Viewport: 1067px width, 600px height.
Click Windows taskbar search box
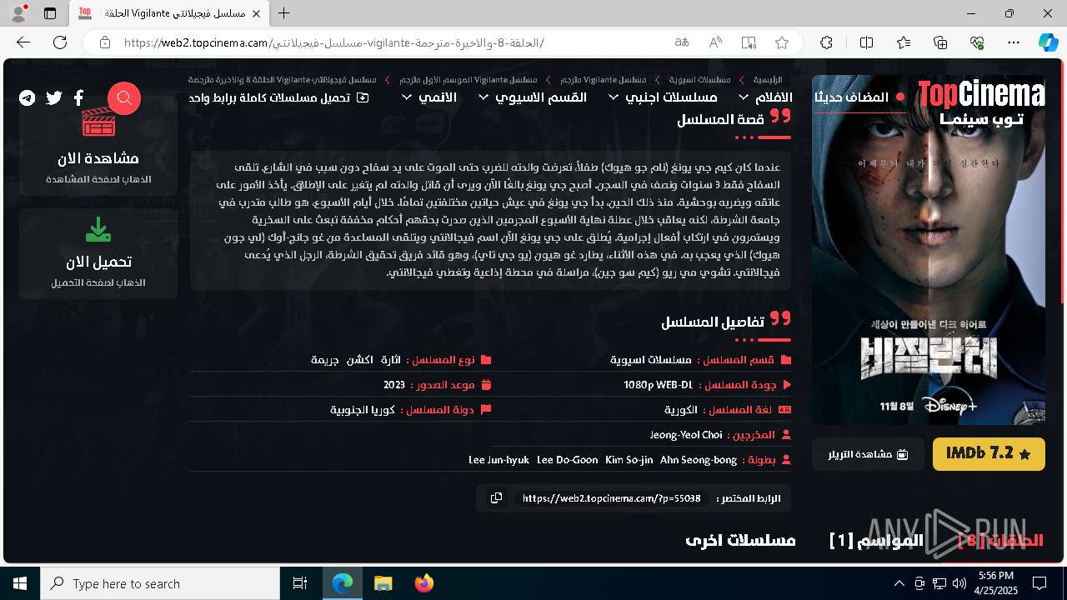[160, 583]
